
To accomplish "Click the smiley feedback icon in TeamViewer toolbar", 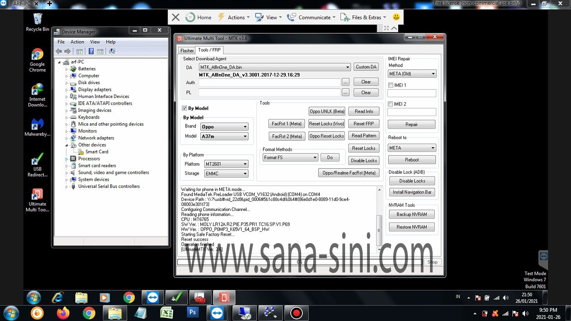I will point(396,17).
